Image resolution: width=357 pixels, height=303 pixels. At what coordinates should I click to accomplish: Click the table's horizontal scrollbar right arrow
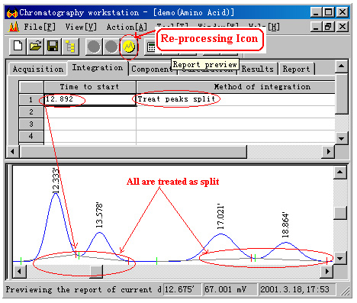click(x=328, y=152)
